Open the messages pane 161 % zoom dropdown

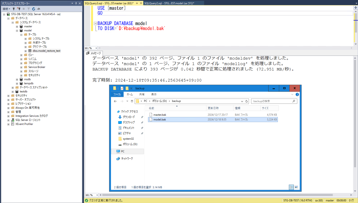pyautogui.click(x=97, y=195)
